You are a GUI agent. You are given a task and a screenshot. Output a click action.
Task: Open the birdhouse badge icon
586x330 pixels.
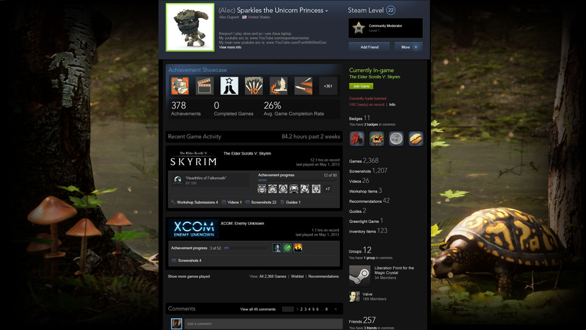point(377,139)
